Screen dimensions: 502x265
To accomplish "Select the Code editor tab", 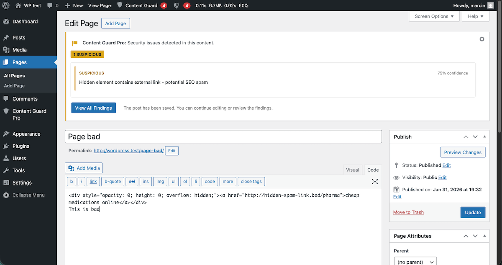I will pos(372,170).
